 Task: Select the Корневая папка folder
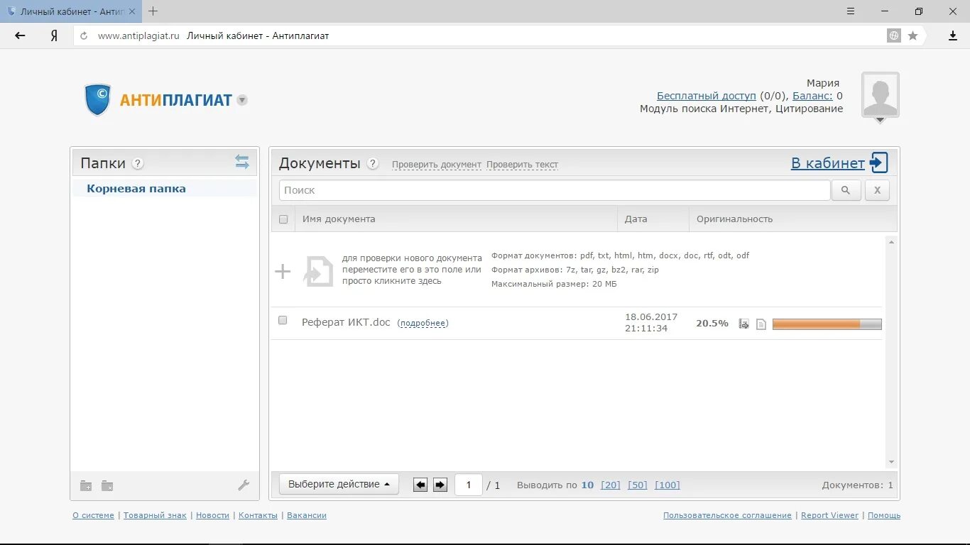pos(136,189)
